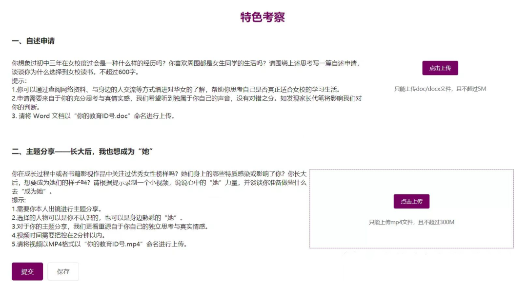
Task: Click tip 需要你本人出镜进行主题分享
Action: (57, 209)
